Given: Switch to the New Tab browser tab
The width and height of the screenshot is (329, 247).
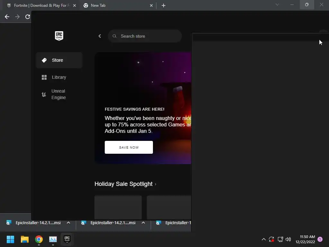Looking at the screenshot, I should point(118,5).
